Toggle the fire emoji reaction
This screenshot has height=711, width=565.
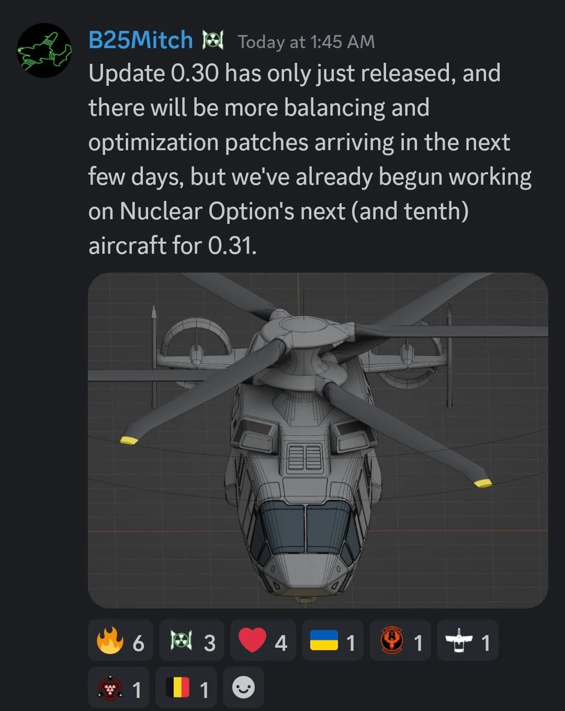pos(120,641)
